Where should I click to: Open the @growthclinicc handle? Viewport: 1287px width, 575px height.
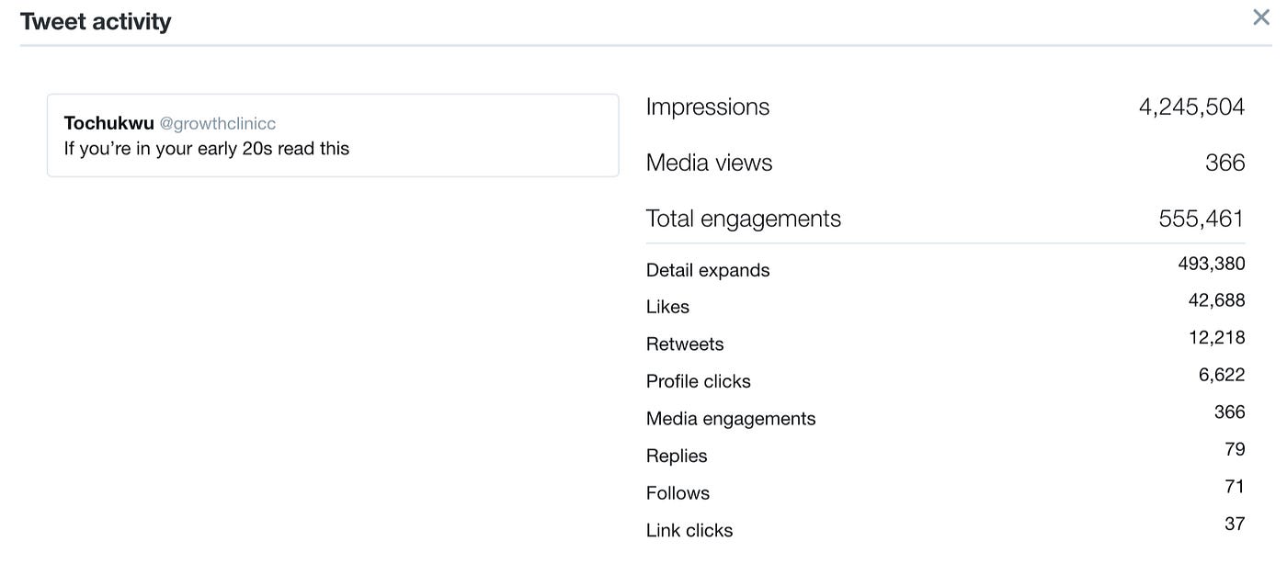(x=218, y=124)
